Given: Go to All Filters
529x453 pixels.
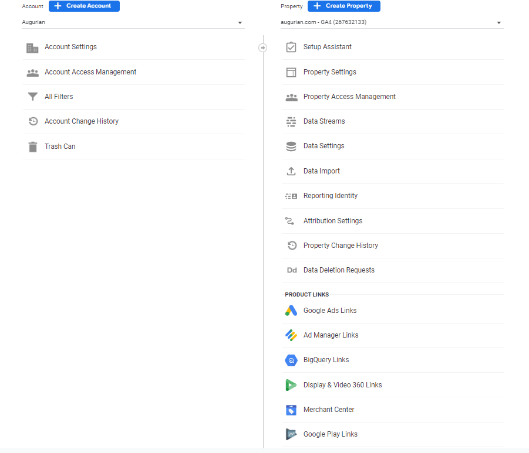Looking at the screenshot, I should click(x=134, y=97).
